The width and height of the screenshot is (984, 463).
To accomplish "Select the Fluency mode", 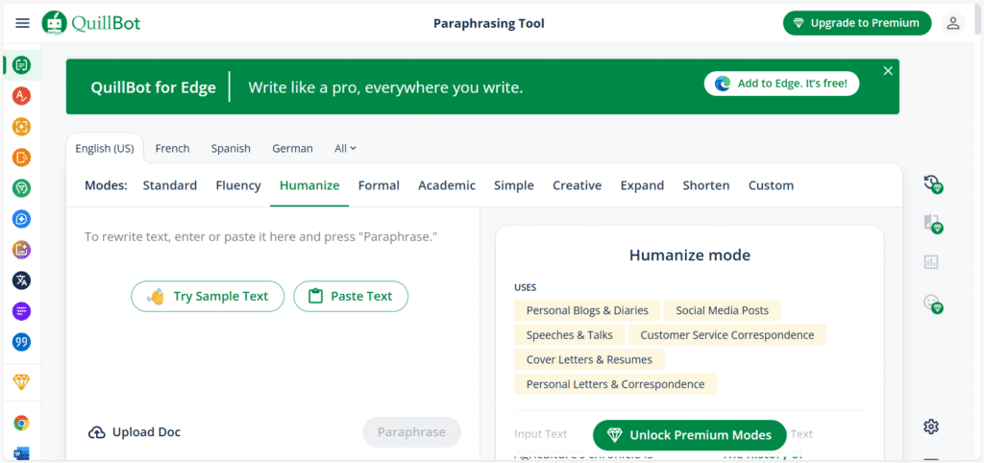I will [238, 185].
